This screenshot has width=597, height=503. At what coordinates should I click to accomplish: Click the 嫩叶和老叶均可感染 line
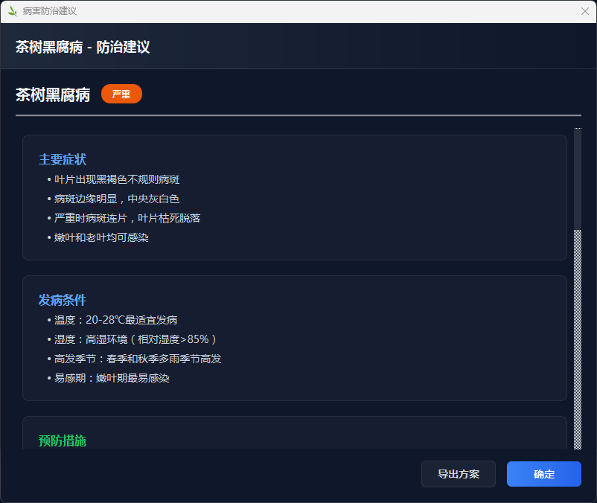(x=101, y=237)
